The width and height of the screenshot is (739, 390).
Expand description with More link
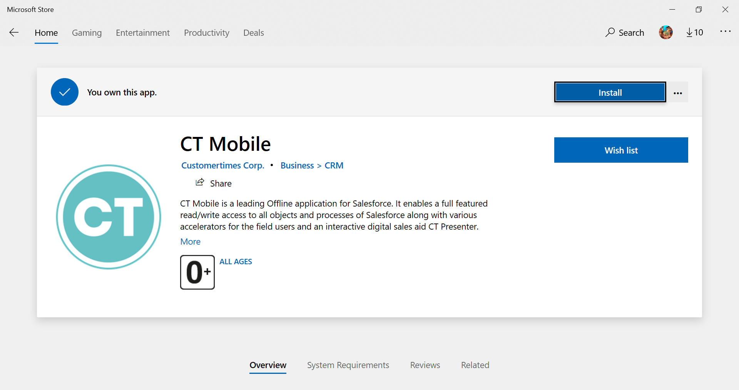(190, 242)
